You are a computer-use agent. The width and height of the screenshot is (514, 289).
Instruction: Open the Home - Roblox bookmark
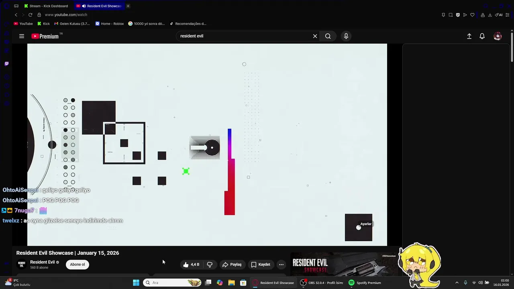(x=110, y=24)
